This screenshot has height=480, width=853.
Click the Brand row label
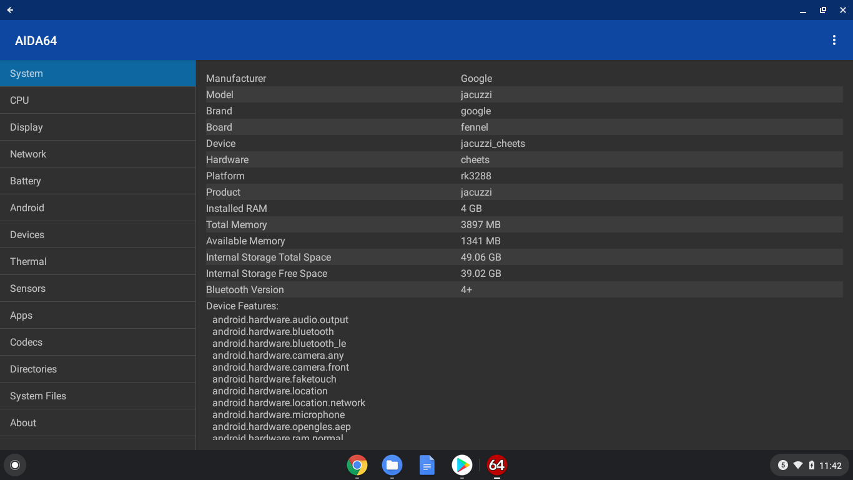click(x=219, y=111)
